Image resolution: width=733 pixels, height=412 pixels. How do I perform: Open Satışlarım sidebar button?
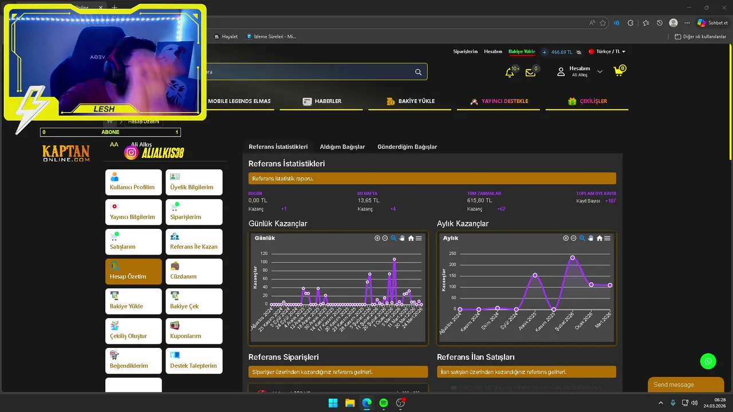[133, 241]
